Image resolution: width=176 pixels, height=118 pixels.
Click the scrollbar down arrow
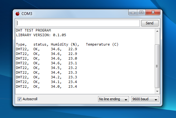[x=157, y=91]
